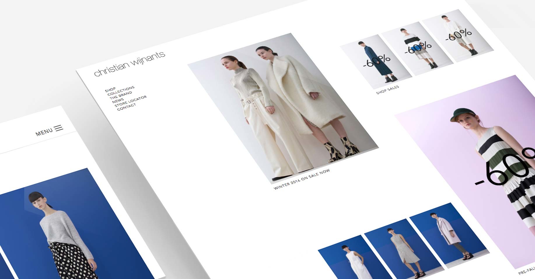Select THE BRAND navigation link

tap(121, 95)
